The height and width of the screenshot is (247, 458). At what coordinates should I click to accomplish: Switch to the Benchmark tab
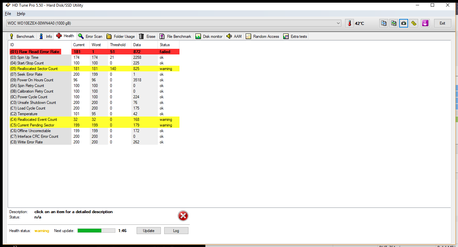point(22,37)
